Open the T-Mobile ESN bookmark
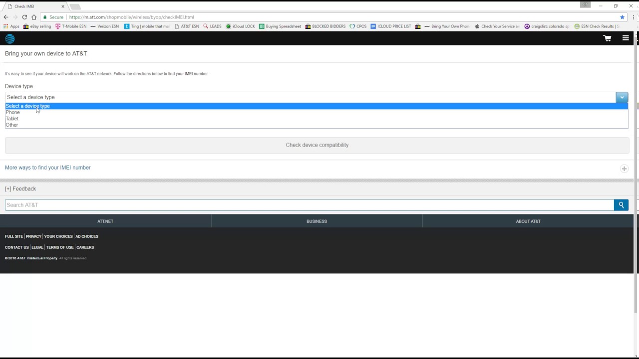Image resolution: width=639 pixels, height=359 pixels. [71, 26]
